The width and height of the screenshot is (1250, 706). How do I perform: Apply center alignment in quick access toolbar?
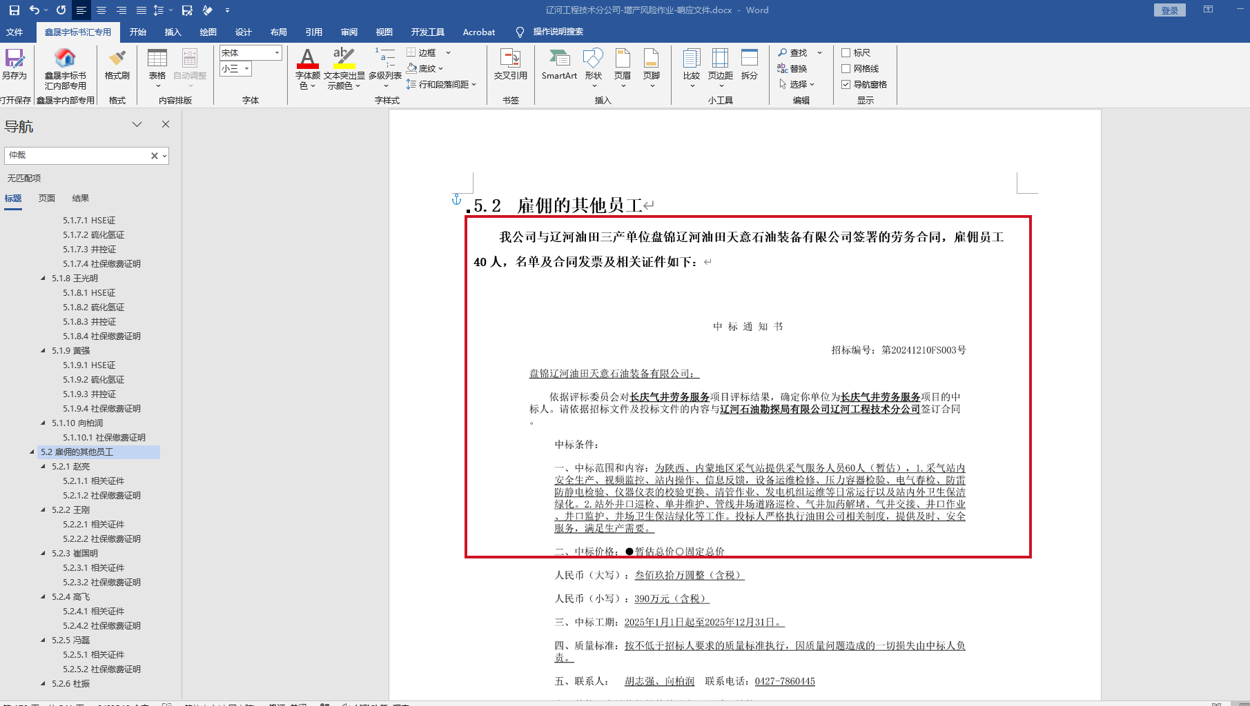point(101,10)
